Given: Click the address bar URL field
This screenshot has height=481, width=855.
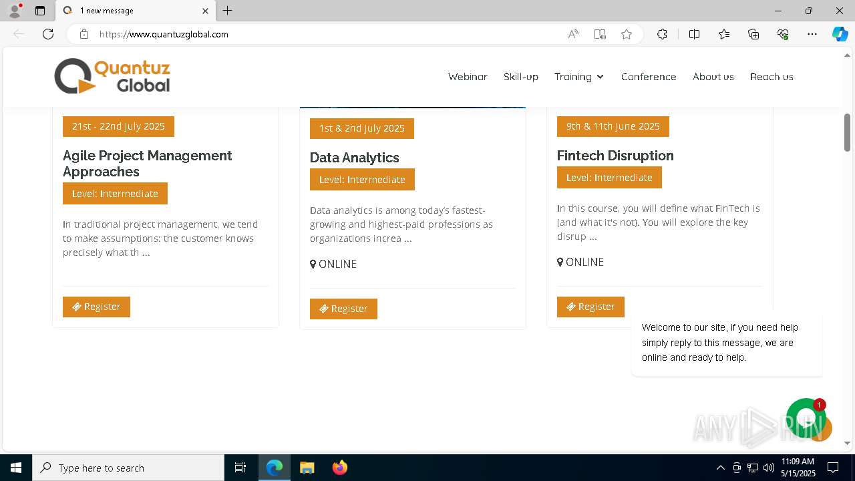Looking at the screenshot, I should [x=327, y=34].
